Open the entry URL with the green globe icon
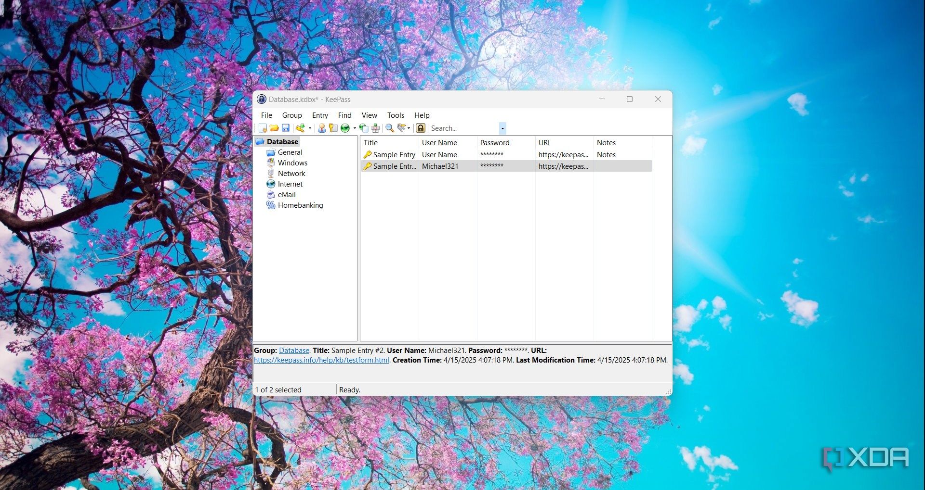Image resolution: width=925 pixels, height=490 pixels. point(345,128)
